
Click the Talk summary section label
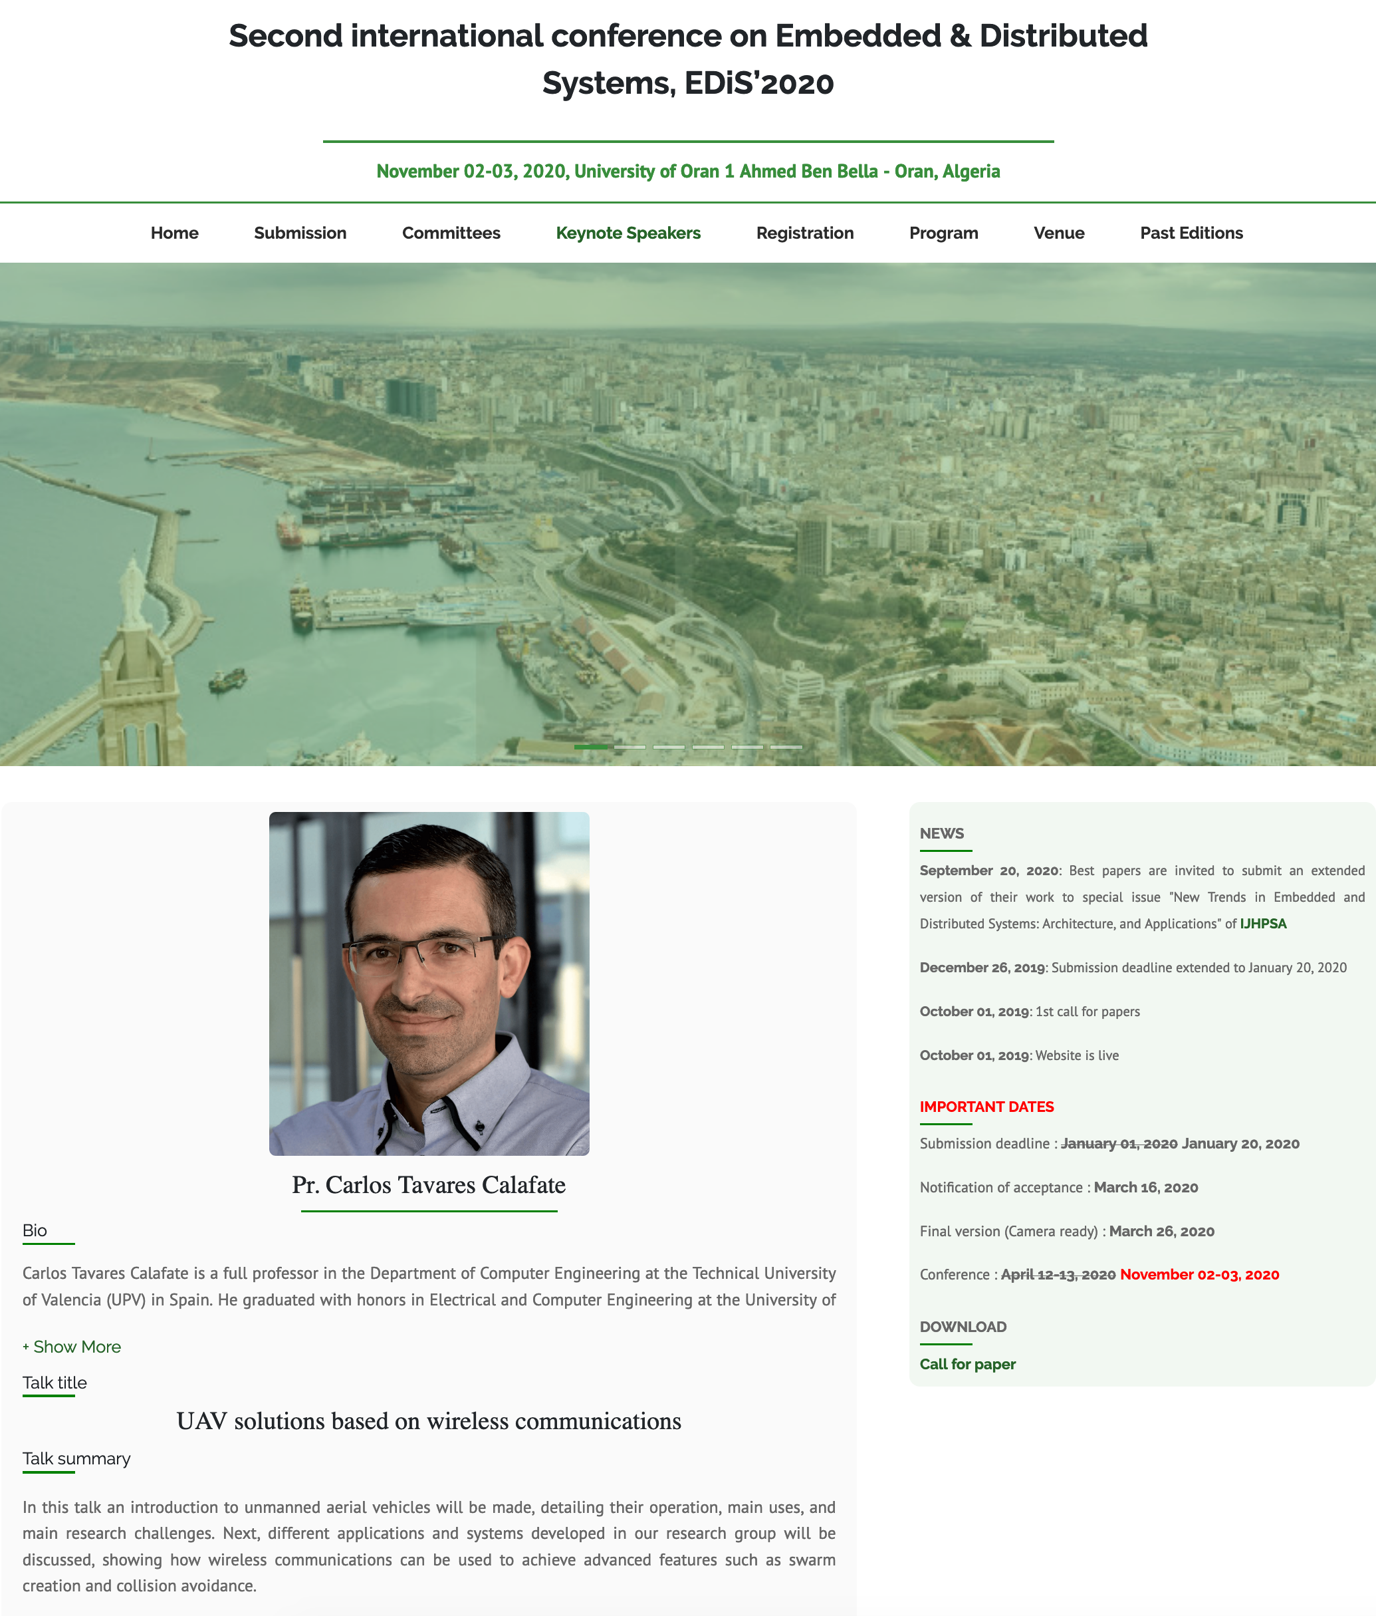tap(76, 1459)
